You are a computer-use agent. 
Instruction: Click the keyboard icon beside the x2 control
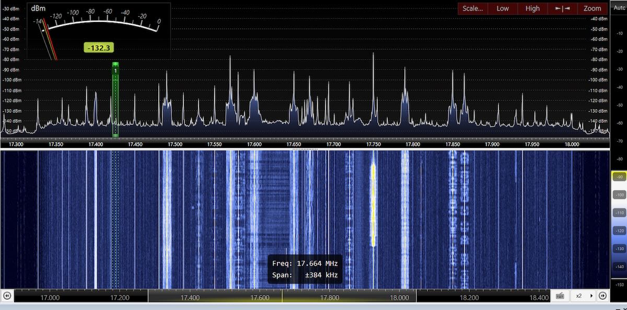click(560, 296)
